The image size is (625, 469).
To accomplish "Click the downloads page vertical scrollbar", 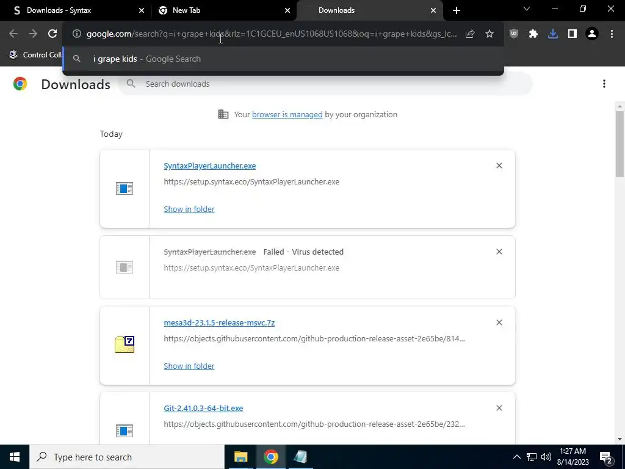I will [x=620, y=144].
